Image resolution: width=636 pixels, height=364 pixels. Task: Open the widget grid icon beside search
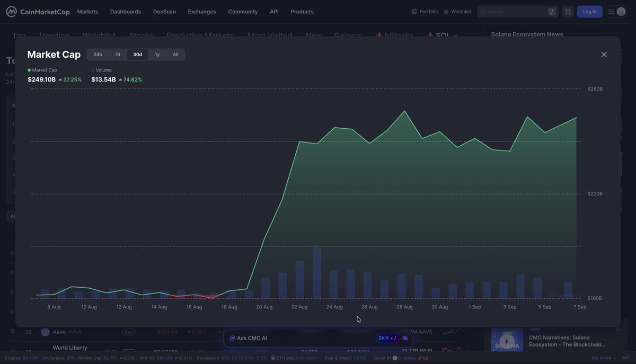pyautogui.click(x=568, y=12)
